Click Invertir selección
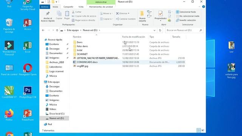The height and width of the screenshot is (136, 242). coord(186,20)
